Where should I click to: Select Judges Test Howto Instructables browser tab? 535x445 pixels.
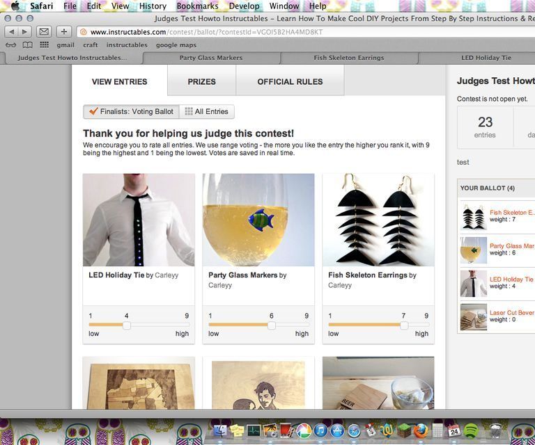point(72,58)
